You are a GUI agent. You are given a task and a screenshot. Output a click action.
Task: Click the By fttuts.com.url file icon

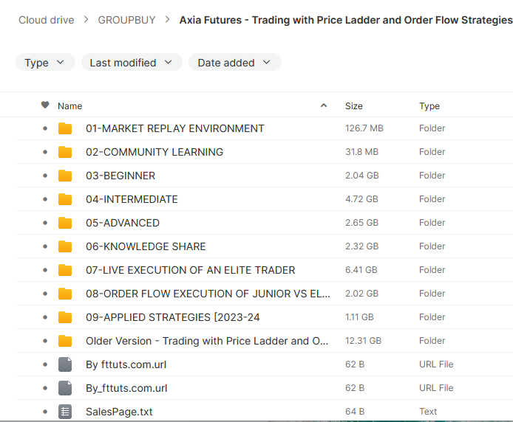65,364
